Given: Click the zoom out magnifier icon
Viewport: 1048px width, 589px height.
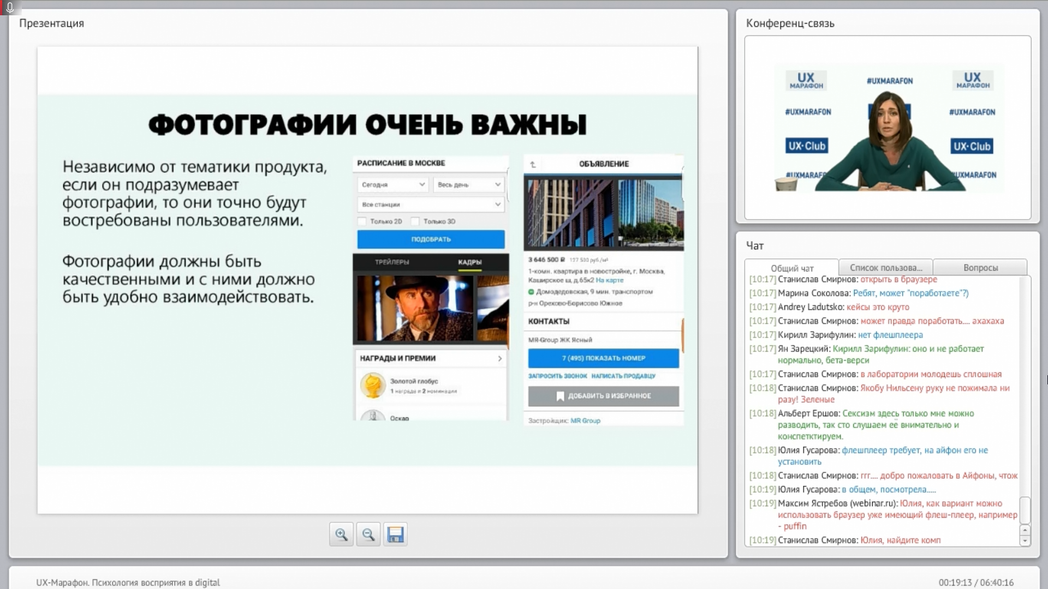Looking at the screenshot, I should [x=368, y=534].
